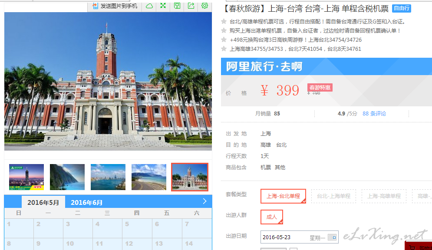The width and height of the screenshot is (432, 250).
Task: Click the product title 【春秋旅游】上海-台湾
Action: pyautogui.click(x=305, y=9)
